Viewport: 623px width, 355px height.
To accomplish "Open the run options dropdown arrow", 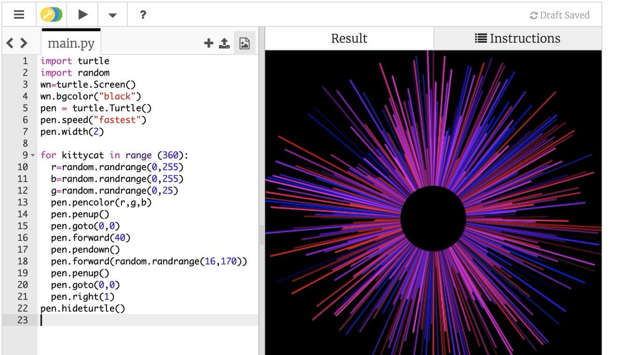I will point(113,15).
